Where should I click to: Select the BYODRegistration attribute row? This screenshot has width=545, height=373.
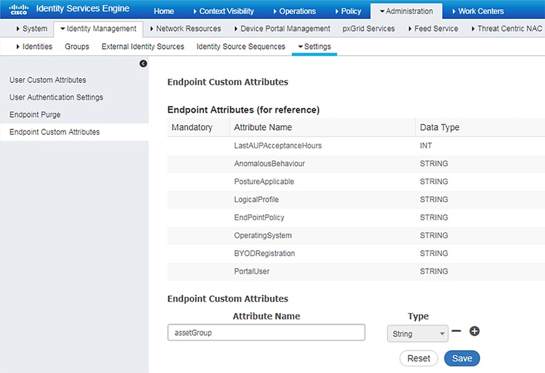coord(356,254)
